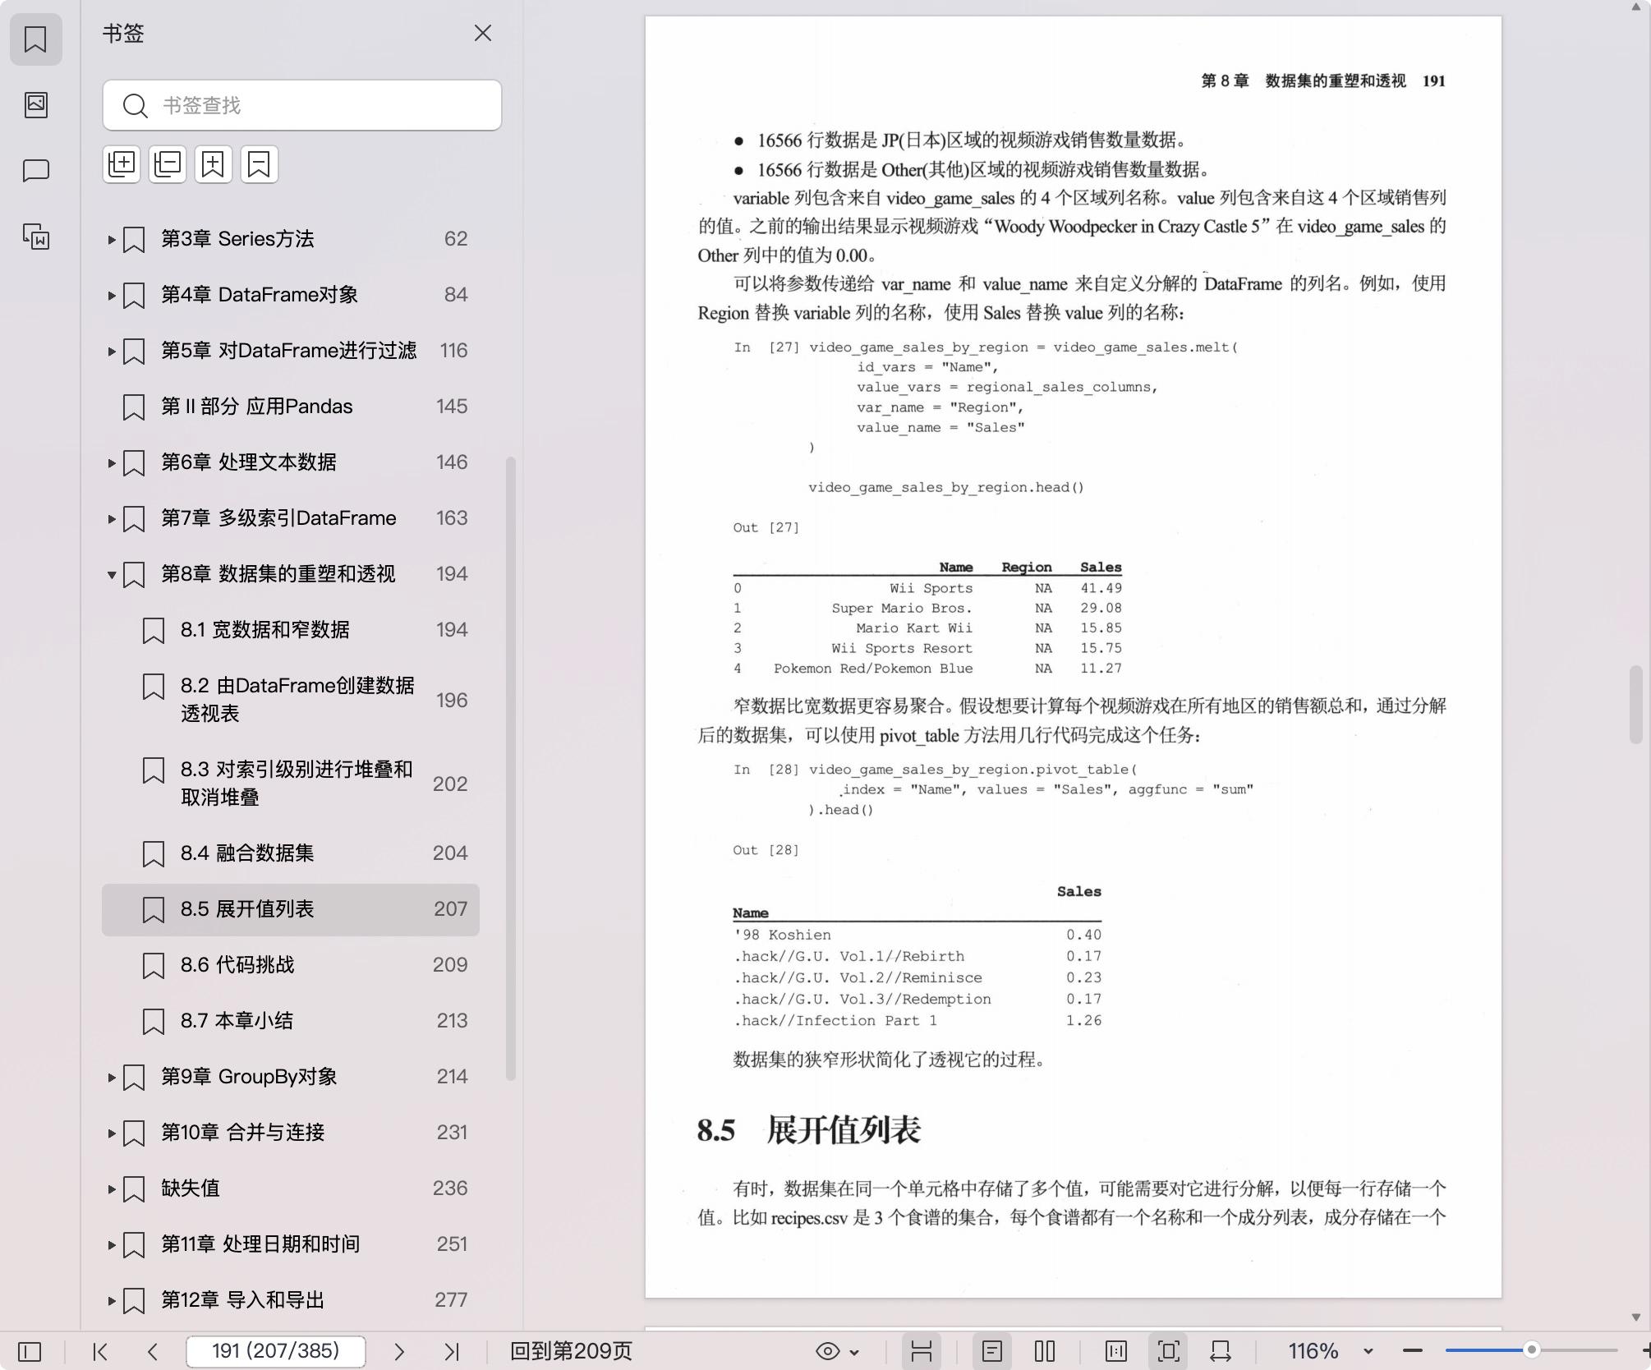Image resolution: width=1651 pixels, height=1370 pixels.
Task: Select two-page view
Action: (1045, 1351)
